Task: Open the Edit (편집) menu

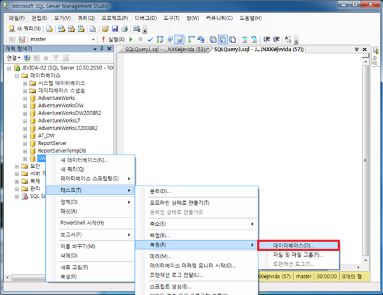Action: tap(39, 18)
